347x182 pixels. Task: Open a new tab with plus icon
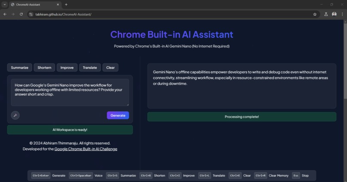coord(66,5)
